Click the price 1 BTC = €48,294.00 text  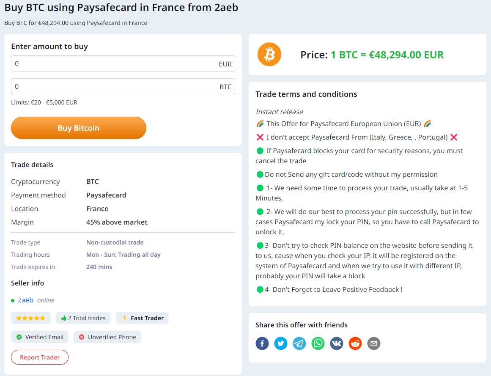point(387,55)
